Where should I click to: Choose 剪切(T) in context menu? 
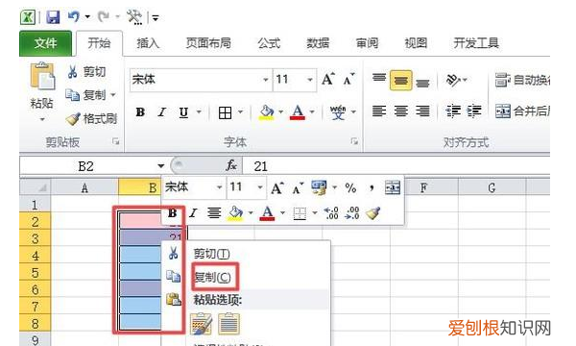click(211, 254)
